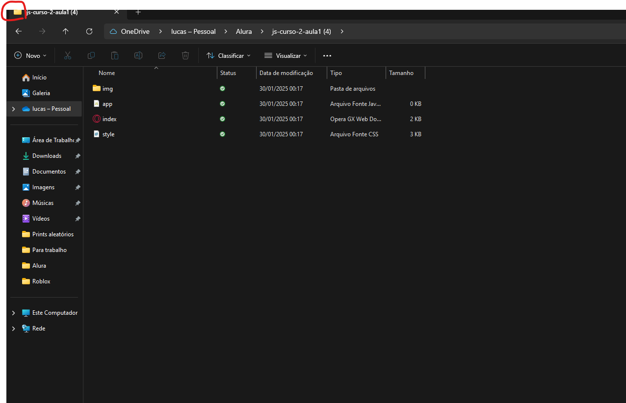Select the style CSS file
Viewport: 626px width, 403px height.
108,134
